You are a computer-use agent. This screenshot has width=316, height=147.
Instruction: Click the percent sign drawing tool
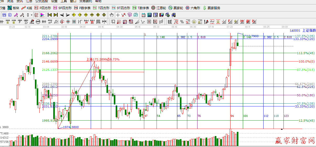click(x=182, y=21)
